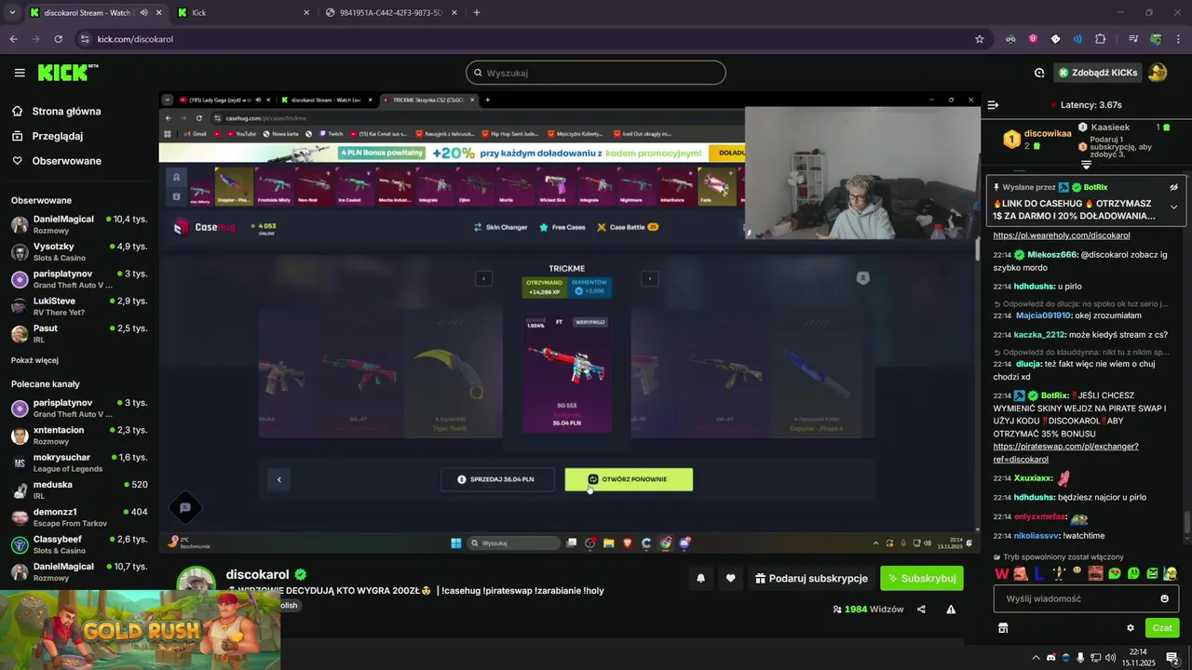Subscribe with the Subskrybuj button
1192x670 pixels.
pos(922,578)
